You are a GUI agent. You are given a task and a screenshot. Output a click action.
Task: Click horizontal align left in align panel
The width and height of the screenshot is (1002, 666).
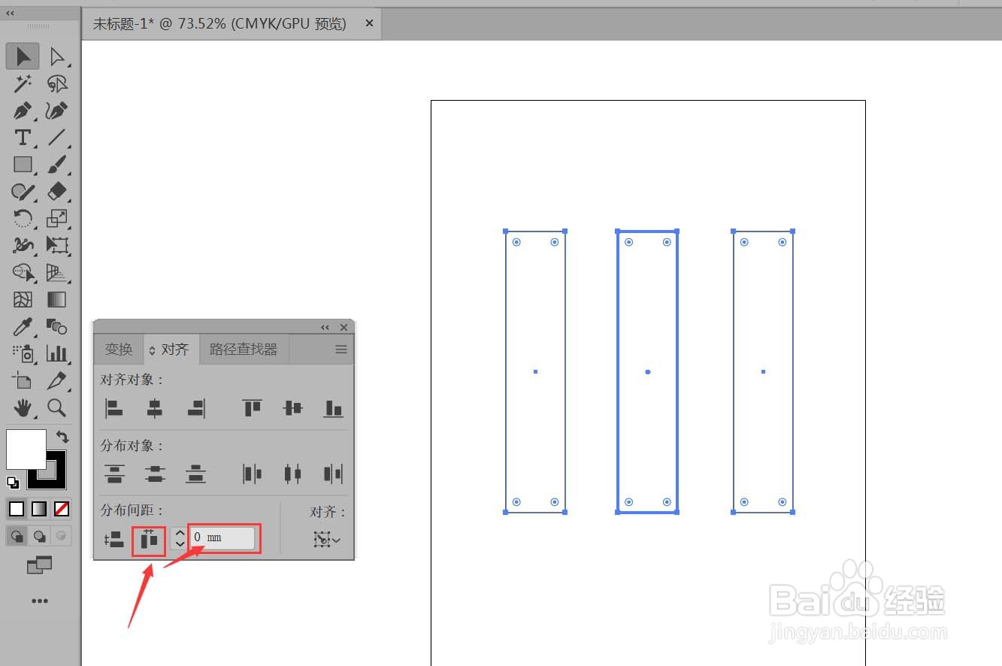click(x=114, y=408)
